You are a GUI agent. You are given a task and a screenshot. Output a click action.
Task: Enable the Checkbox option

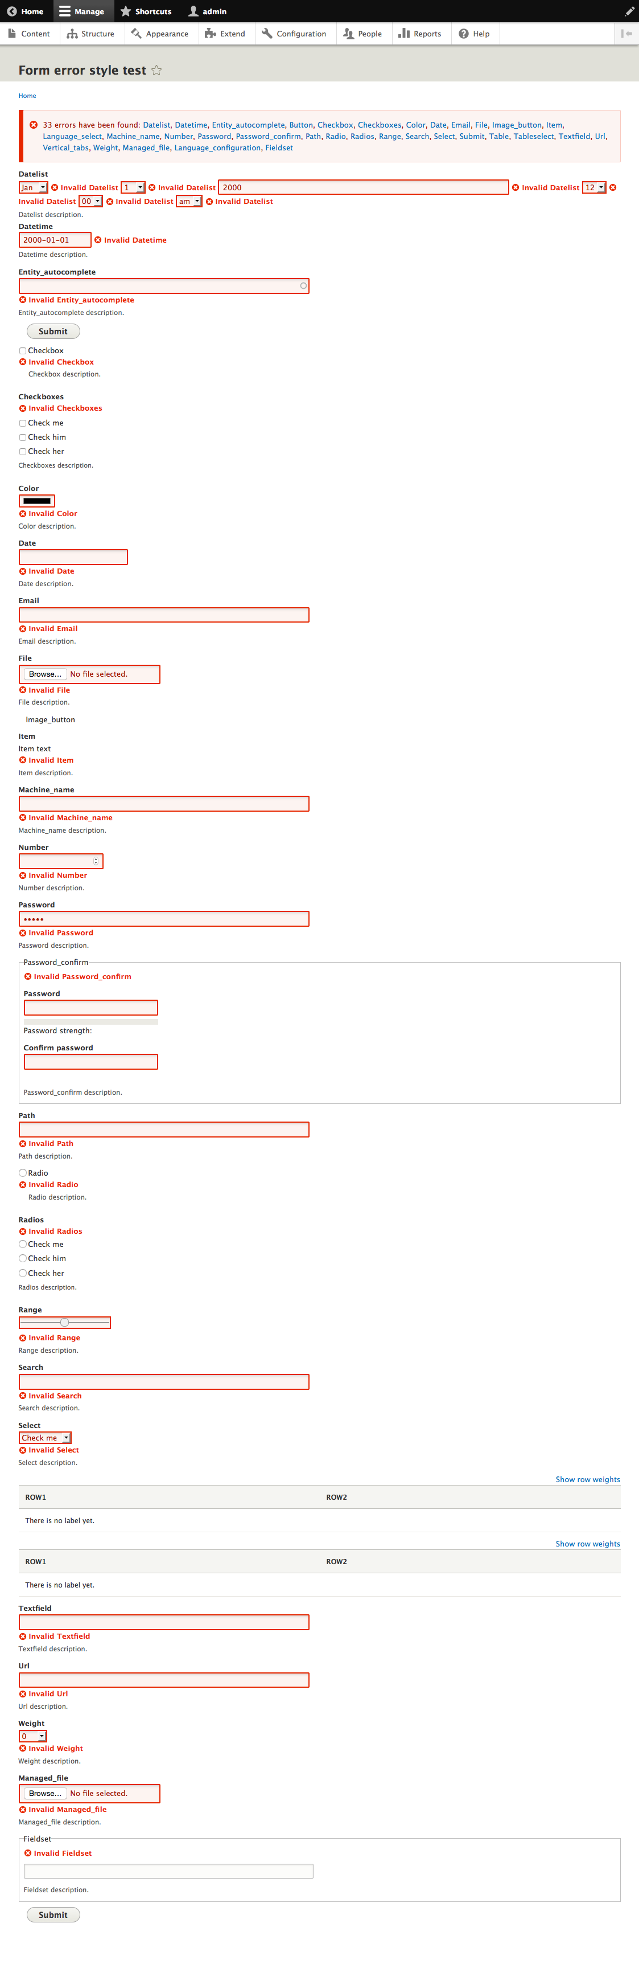(x=22, y=351)
